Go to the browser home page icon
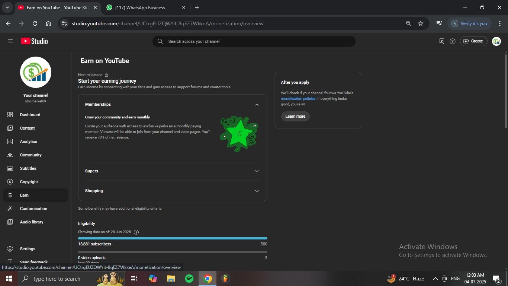 tap(48, 23)
